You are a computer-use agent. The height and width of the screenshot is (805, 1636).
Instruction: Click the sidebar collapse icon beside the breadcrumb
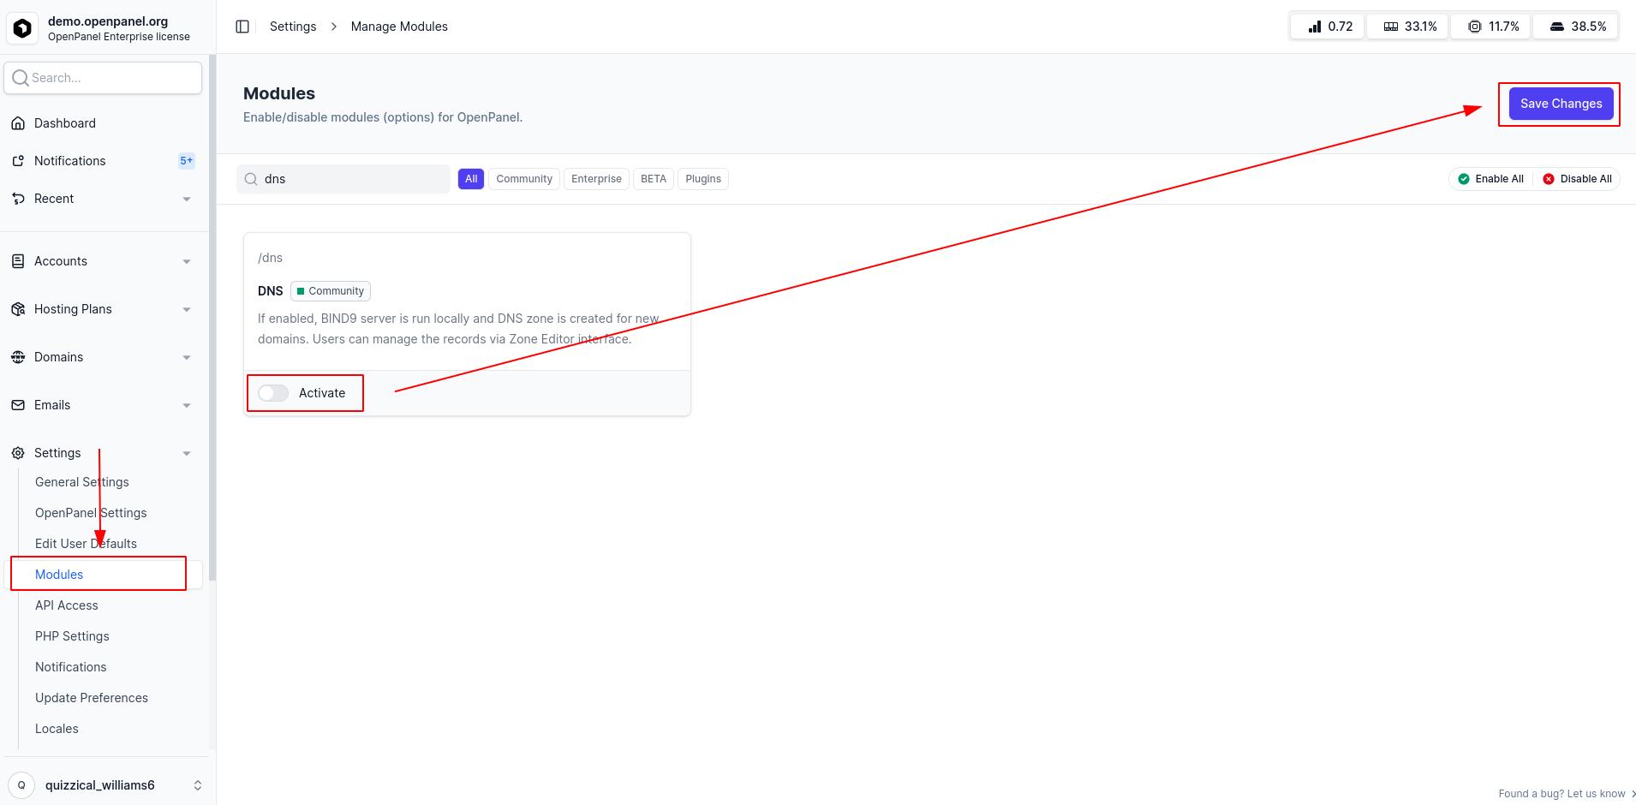click(x=242, y=26)
